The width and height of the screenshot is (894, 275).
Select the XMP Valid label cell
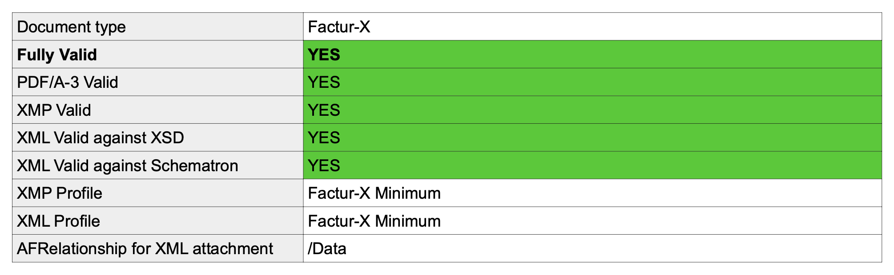[x=157, y=110]
